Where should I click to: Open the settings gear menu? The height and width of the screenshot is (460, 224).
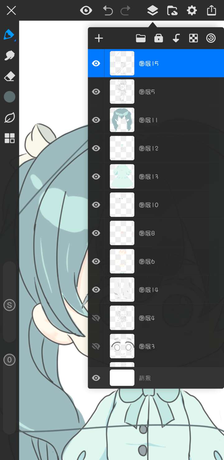(192, 11)
